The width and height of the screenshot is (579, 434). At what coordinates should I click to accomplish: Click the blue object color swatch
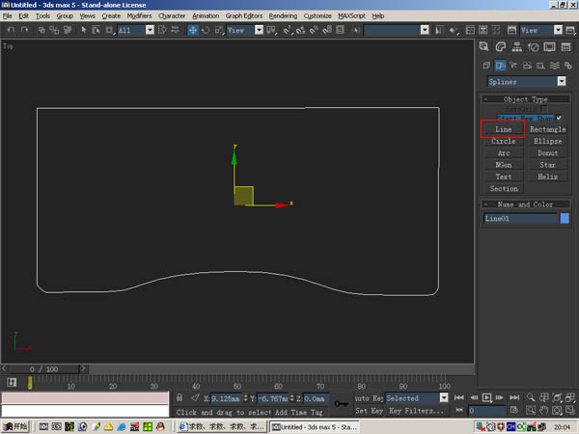click(x=565, y=218)
